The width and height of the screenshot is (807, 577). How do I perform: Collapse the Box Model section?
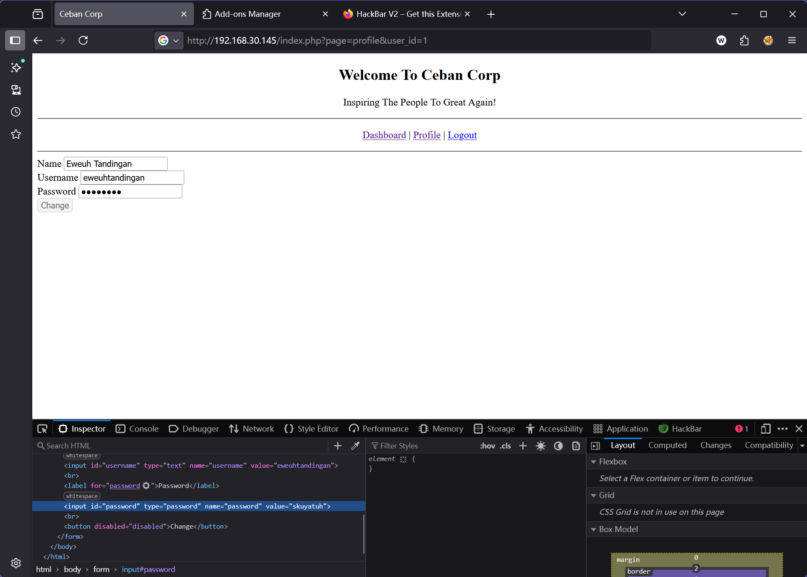tap(593, 529)
